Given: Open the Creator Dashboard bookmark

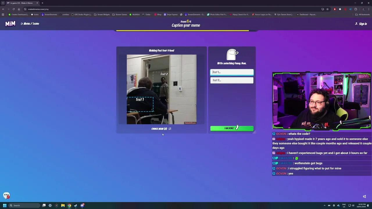Looking at the screenshot, I should coord(19,15).
